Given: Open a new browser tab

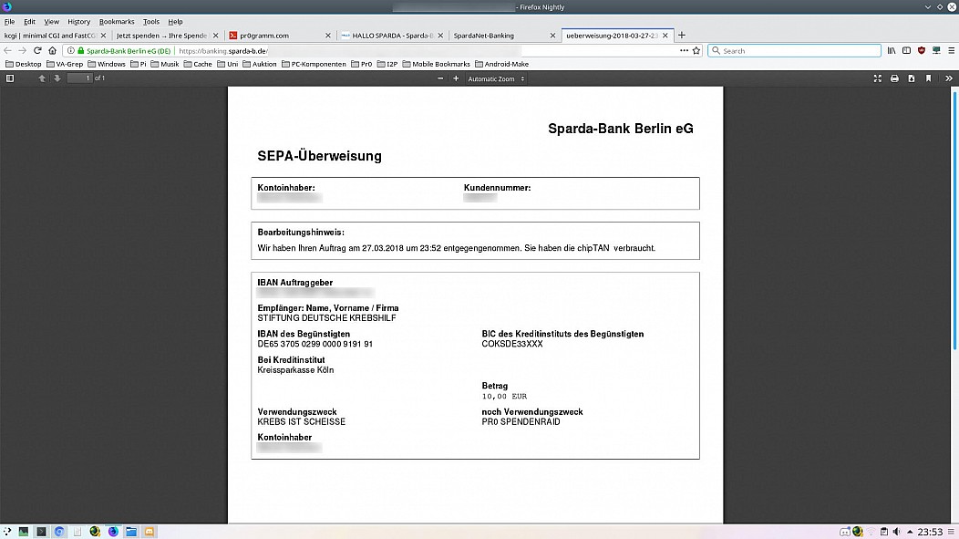Looking at the screenshot, I should pos(681,35).
